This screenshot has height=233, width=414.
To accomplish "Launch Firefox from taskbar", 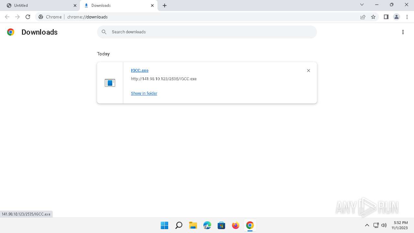I will click(x=236, y=225).
